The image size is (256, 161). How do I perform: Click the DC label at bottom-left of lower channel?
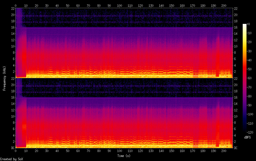[12, 148]
